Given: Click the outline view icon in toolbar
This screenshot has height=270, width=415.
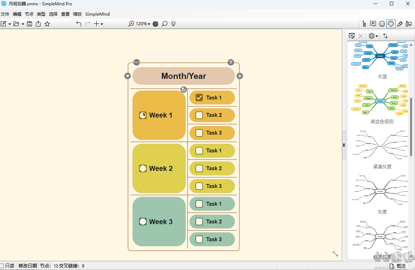Looking at the screenshot, I should [365, 24].
